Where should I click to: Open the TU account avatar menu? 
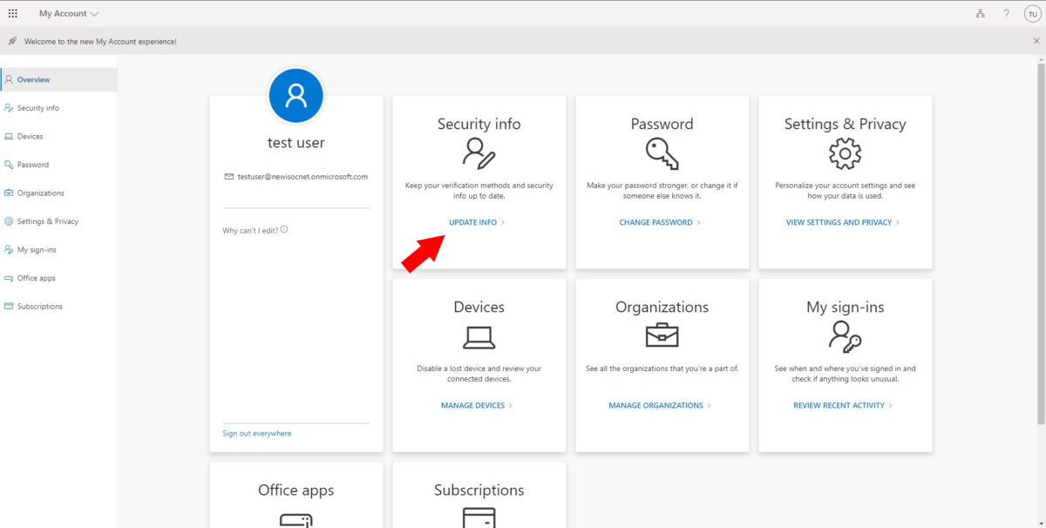tap(1031, 13)
